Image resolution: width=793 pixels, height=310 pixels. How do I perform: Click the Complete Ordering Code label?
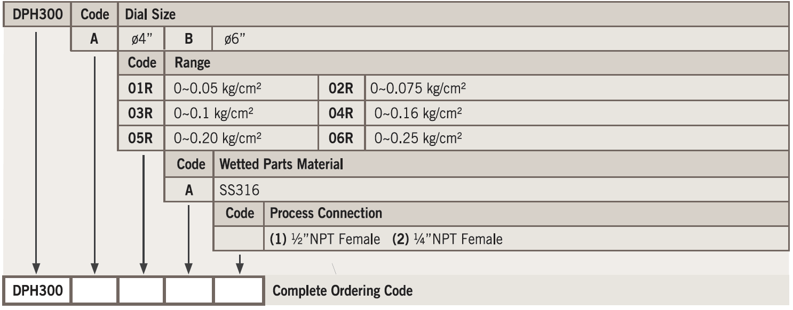[343, 291]
